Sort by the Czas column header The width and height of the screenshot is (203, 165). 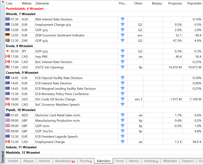click(13, 3)
